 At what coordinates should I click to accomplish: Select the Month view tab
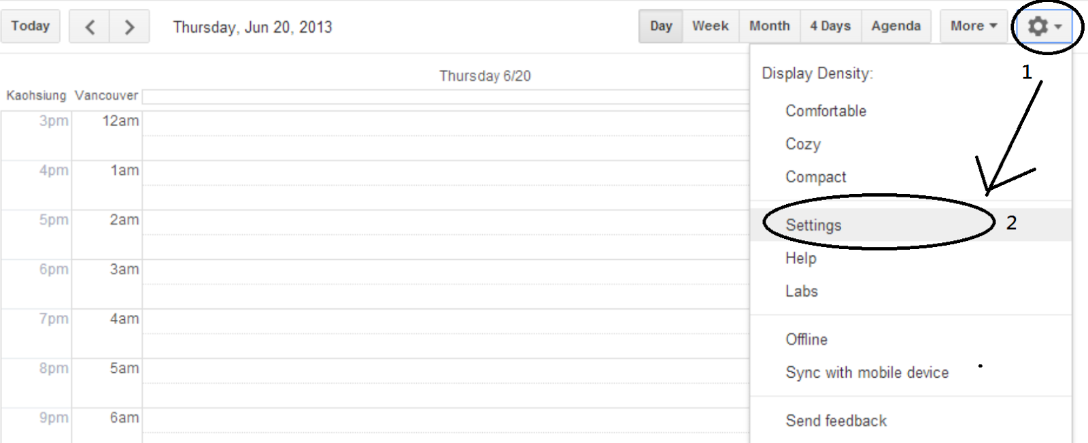pyautogui.click(x=769, y=25)
